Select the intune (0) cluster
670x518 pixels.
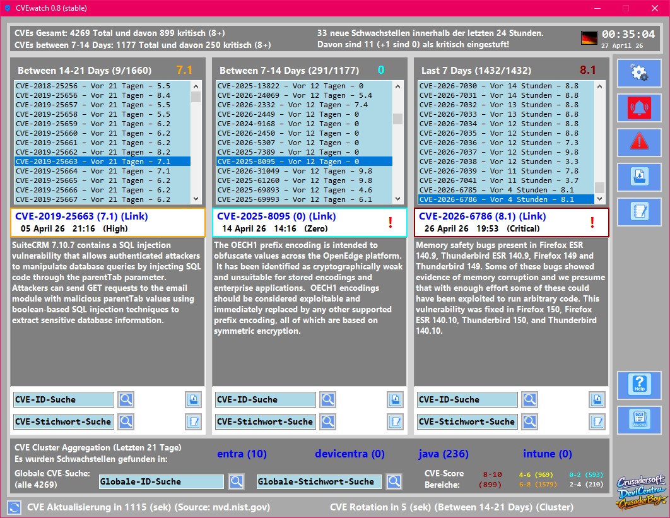pos(548,454)
